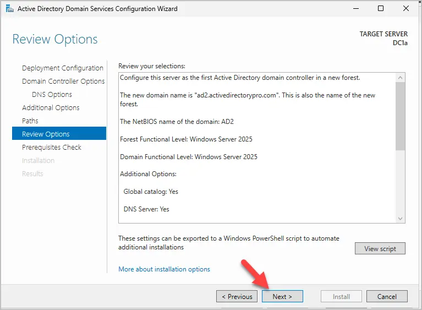Click the wizard app icon in title bar

(x=10, y=9)
